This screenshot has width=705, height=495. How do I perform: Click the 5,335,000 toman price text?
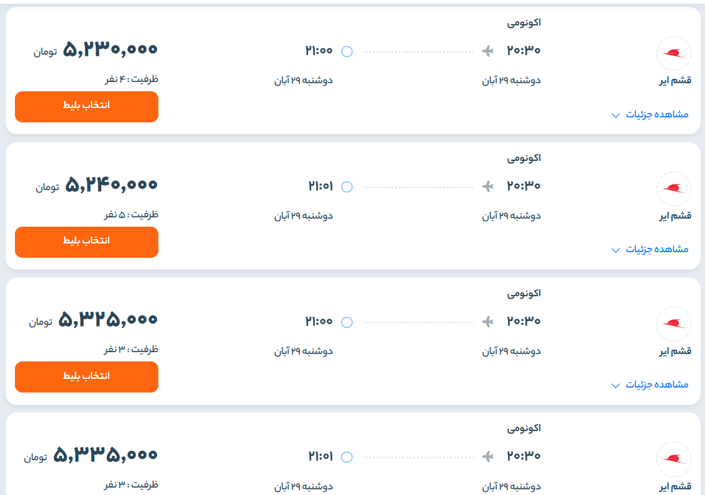[x=106, y=455]
